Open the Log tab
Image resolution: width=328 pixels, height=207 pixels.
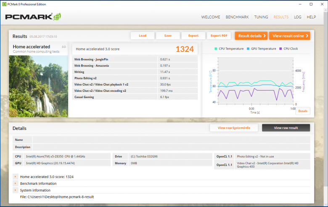297,17
